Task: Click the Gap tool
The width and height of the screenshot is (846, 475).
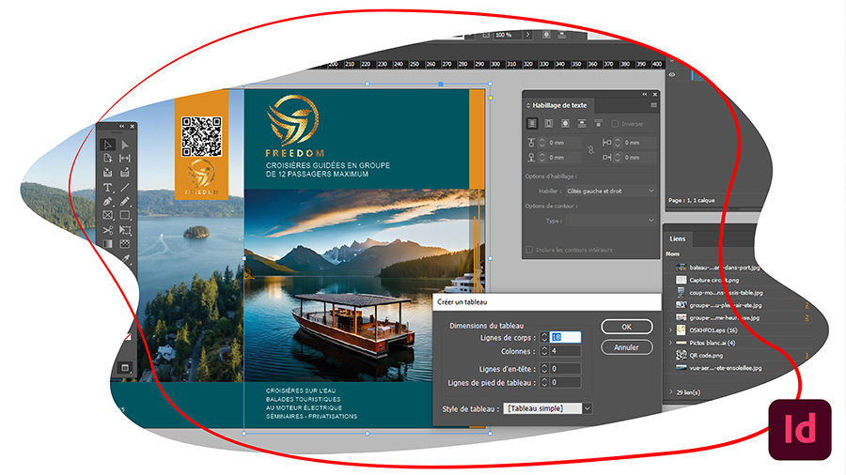Action: coord(125,159)
